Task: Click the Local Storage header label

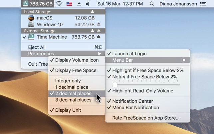Action: 37,12
